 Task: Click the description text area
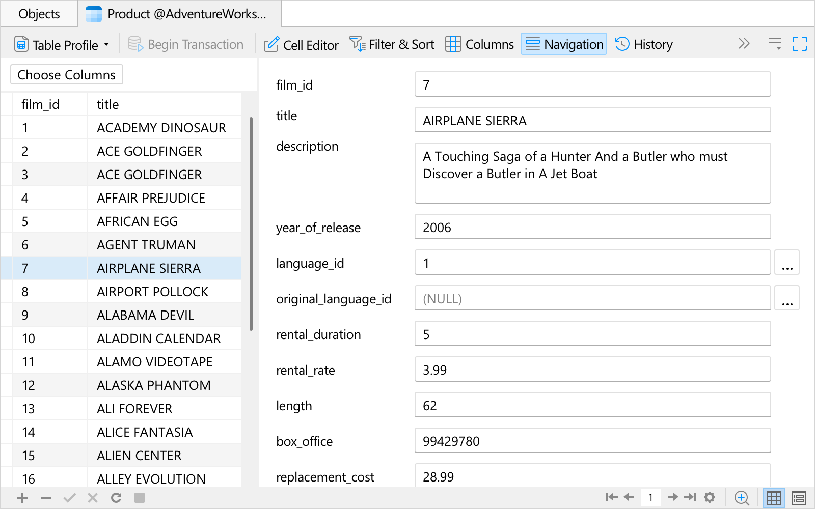tap(593, 174)
